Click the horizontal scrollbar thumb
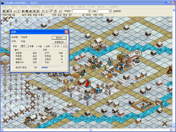Screen dimensions: 176x132 click(90, 130)
